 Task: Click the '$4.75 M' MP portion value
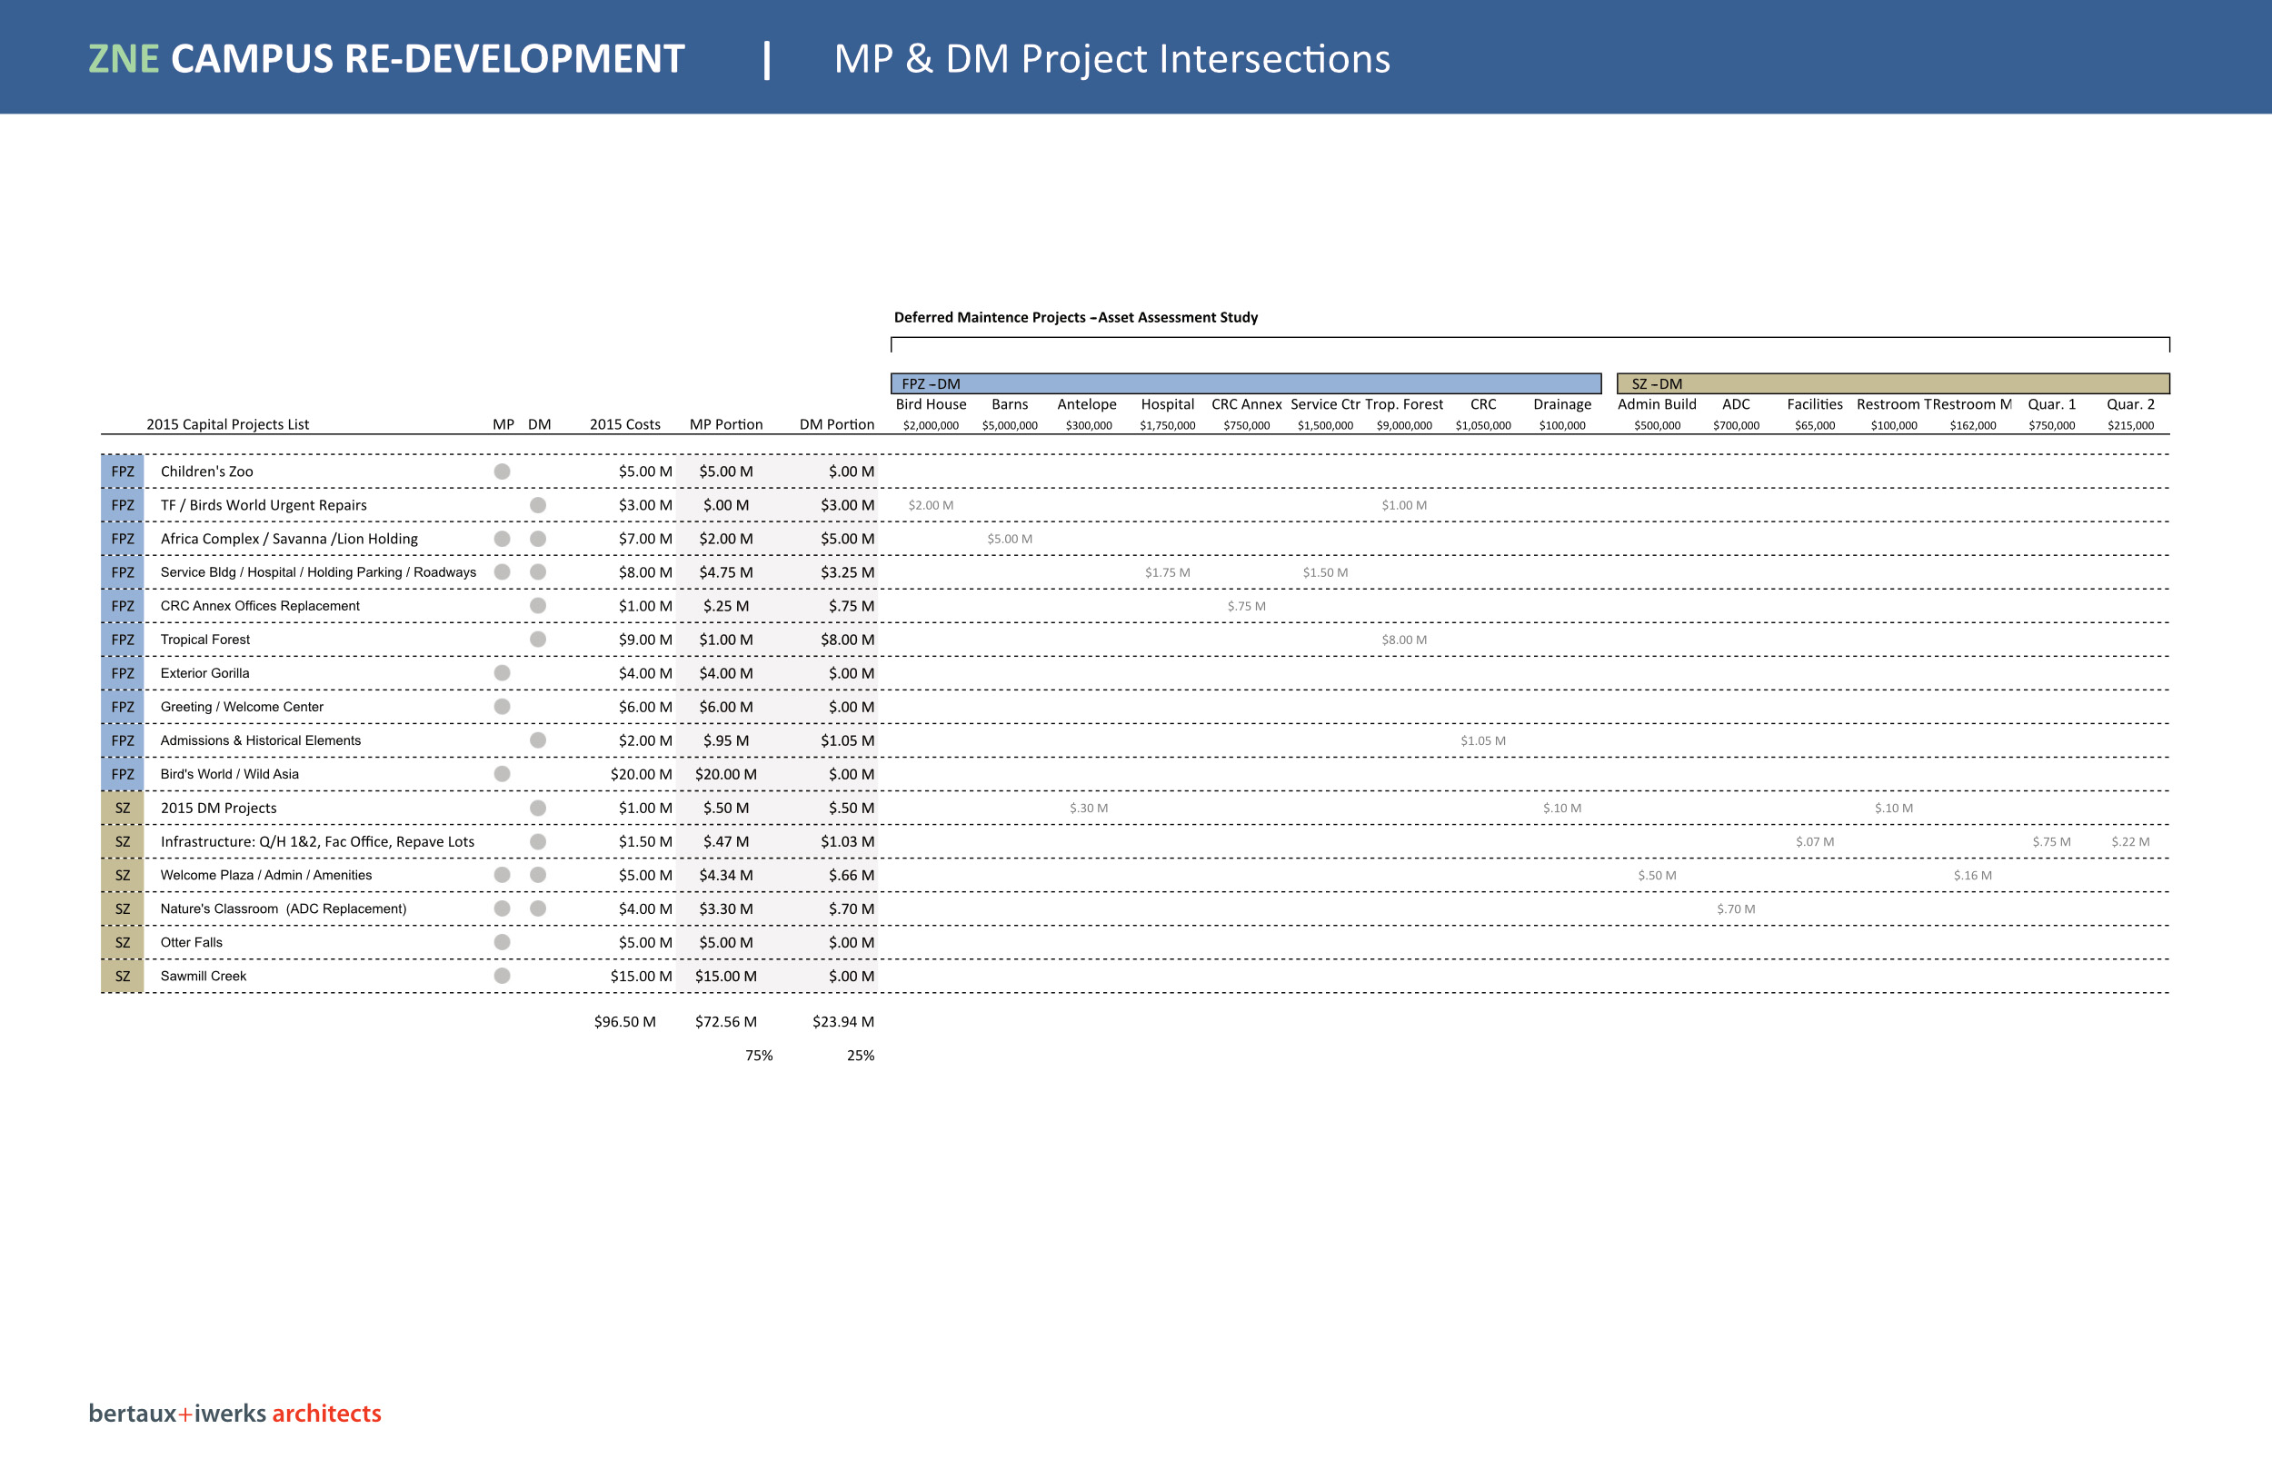coord(726,572)
